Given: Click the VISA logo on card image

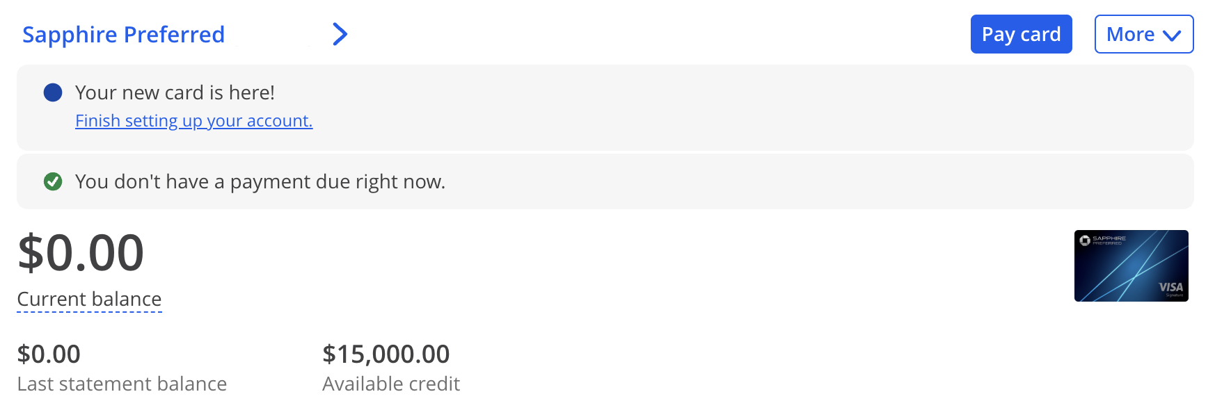Looking at the screenshot, I should (x=1170, y=287).
